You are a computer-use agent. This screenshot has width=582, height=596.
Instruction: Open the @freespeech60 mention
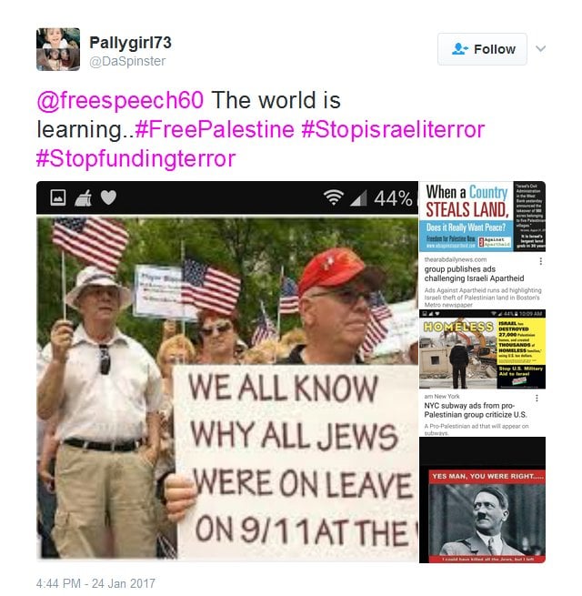120,100
